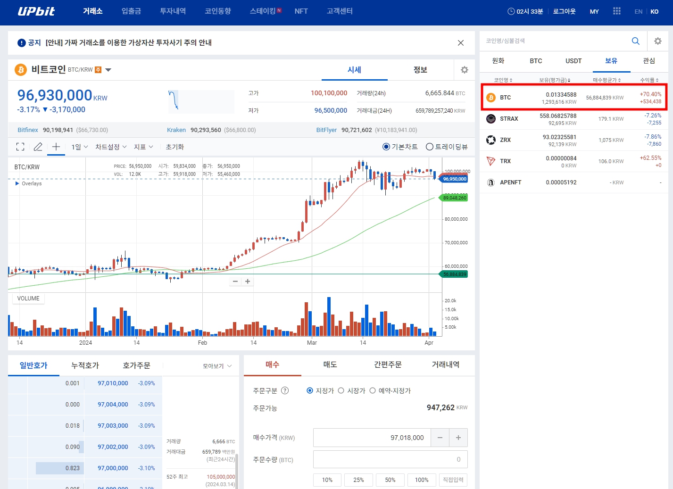Open 지표 indicators dropdown
This screenshot has width=673, height=489.
(x=143, y=147)
